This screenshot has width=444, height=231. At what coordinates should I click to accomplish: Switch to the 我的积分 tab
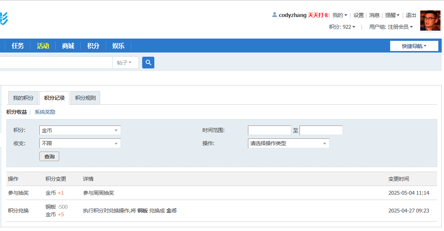pos(23,98)
